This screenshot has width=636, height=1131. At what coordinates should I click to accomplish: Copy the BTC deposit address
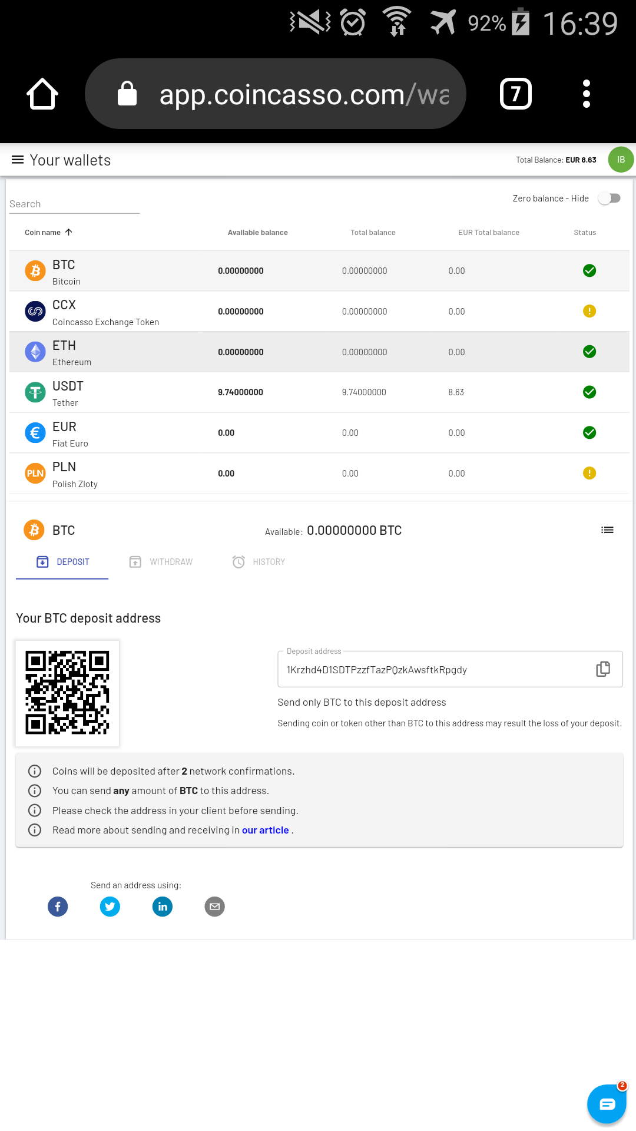coord(603,669)
